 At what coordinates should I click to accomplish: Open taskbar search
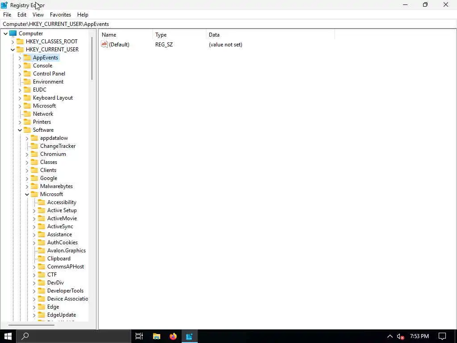[74, 336]
